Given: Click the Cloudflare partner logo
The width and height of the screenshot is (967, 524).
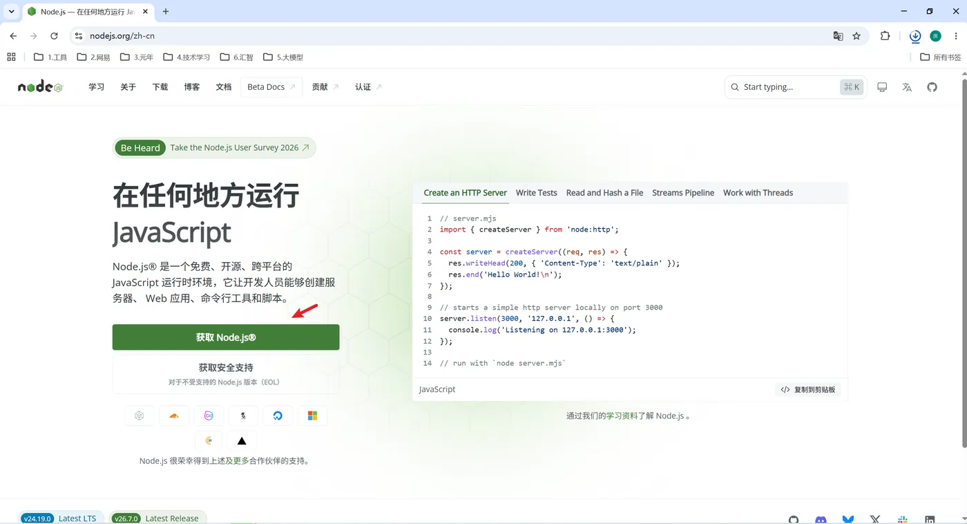Looking at the screenshot, I should point(174,415).
